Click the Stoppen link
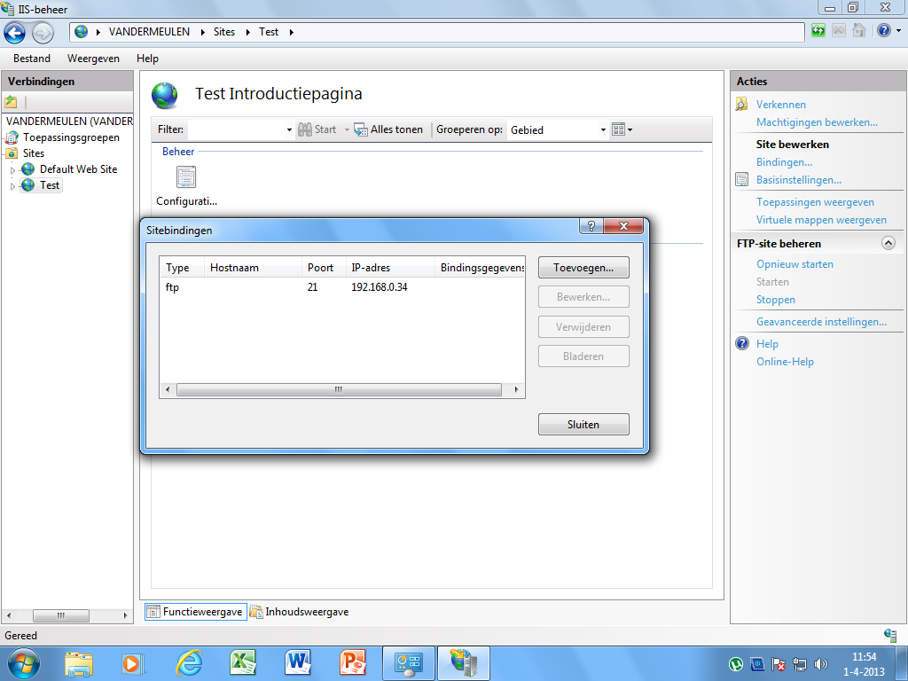Screen dimensions: 908x681 (775, 300)
